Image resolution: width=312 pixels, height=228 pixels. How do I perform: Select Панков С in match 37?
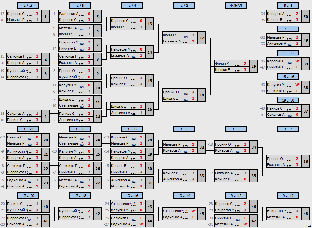tap(279, 108)
